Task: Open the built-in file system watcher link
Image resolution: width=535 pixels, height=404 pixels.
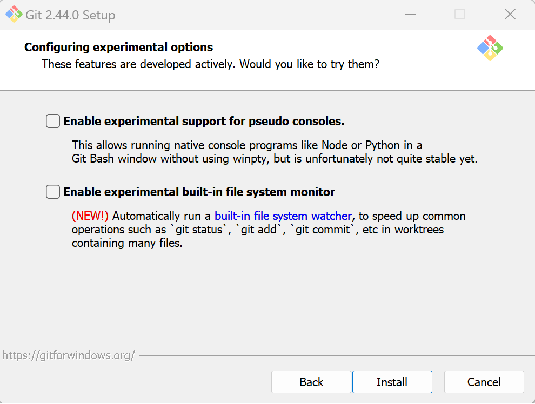Action: pyautogui.click(x=283, y=216)
